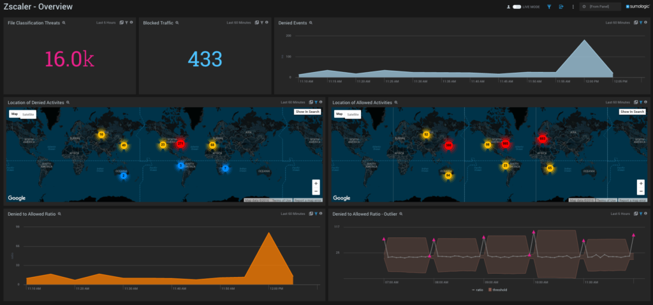Click Show In Search on allowed activities map
Viewport: 653px width, 305px height.
pyautogui.click(x=632, y=112)
